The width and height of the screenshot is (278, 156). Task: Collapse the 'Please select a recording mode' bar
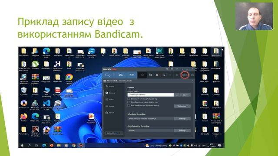(192, 81)
